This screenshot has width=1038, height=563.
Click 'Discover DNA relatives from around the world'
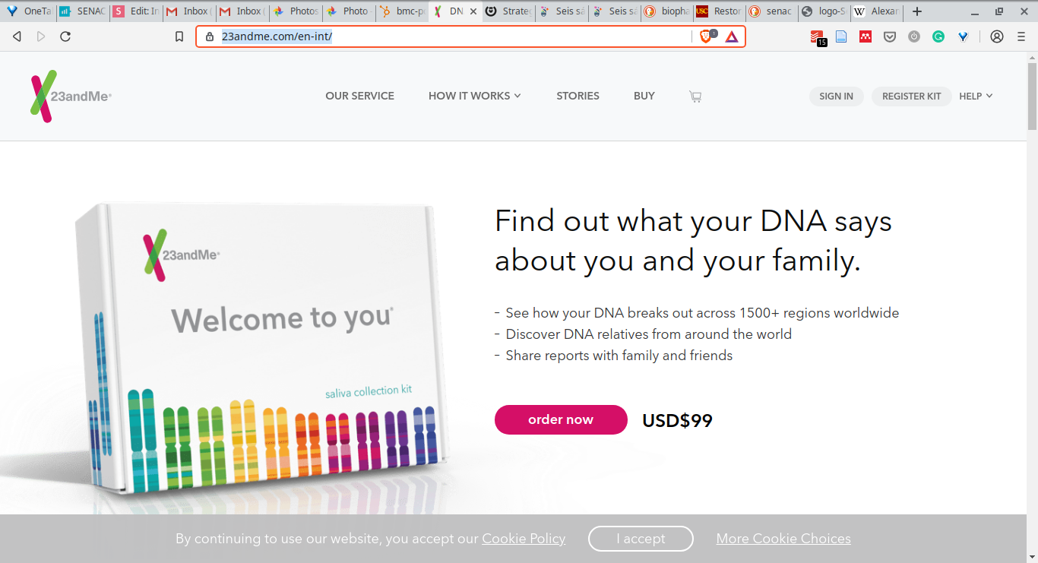649,334
